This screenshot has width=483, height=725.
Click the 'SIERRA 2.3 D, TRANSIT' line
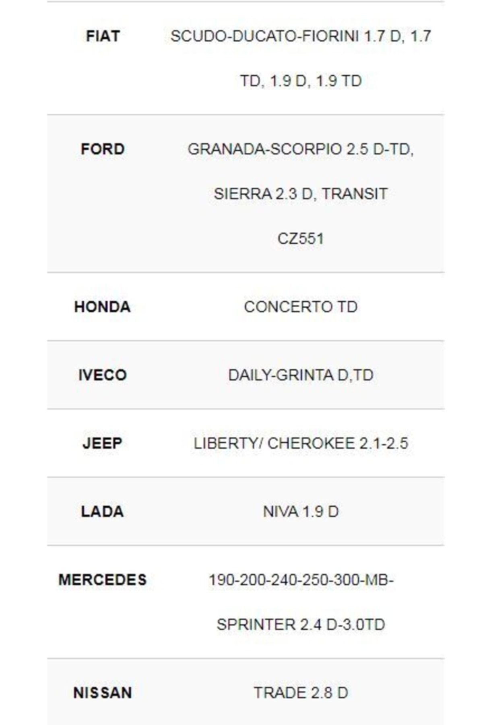coord(300,194)
